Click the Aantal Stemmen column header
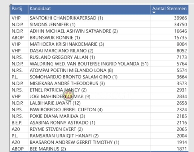The width and height of the screenshot is (194, 152). 169,9
